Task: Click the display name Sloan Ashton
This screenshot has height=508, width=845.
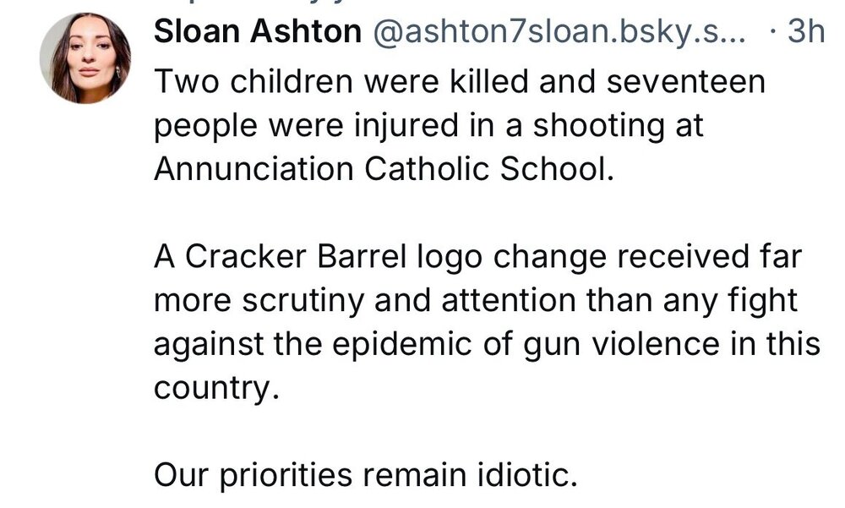Action: (258, 32)
